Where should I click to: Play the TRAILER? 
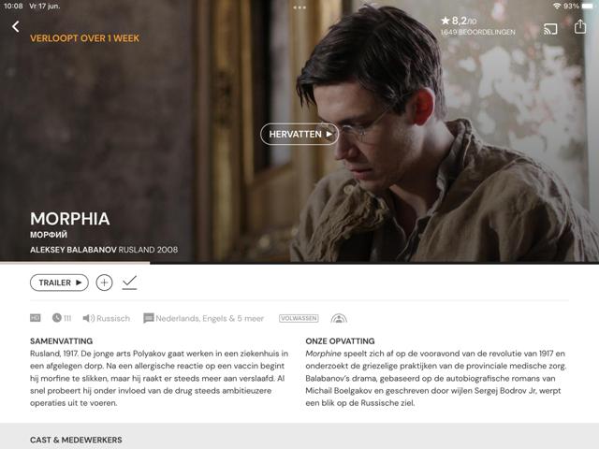pyautogui.click(x=59, y=282)
